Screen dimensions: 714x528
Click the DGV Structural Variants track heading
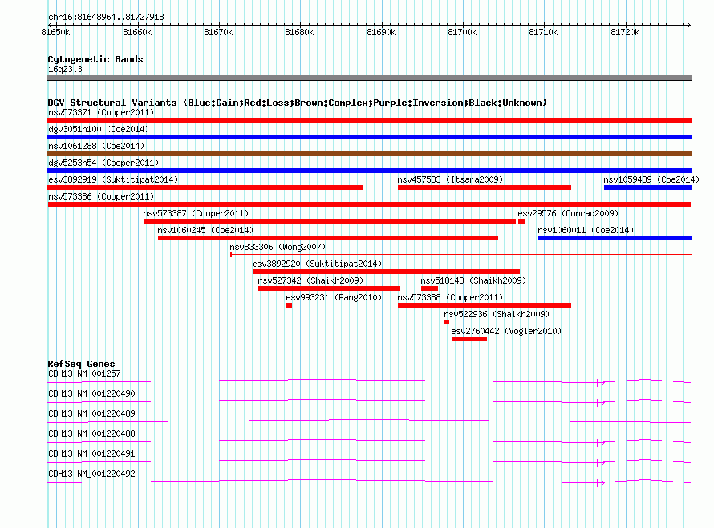[297, 103]
